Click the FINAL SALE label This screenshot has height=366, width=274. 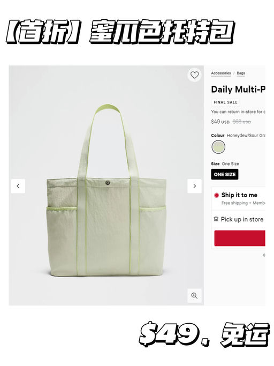coord(225,102)
